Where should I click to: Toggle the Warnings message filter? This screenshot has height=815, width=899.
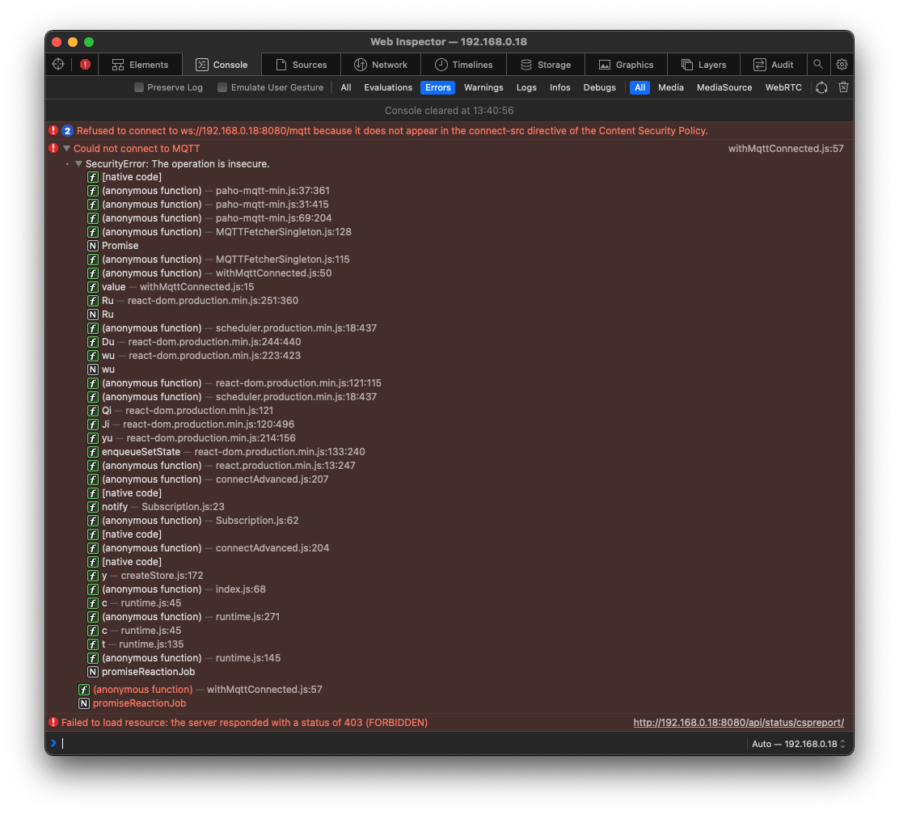point(483,87)
